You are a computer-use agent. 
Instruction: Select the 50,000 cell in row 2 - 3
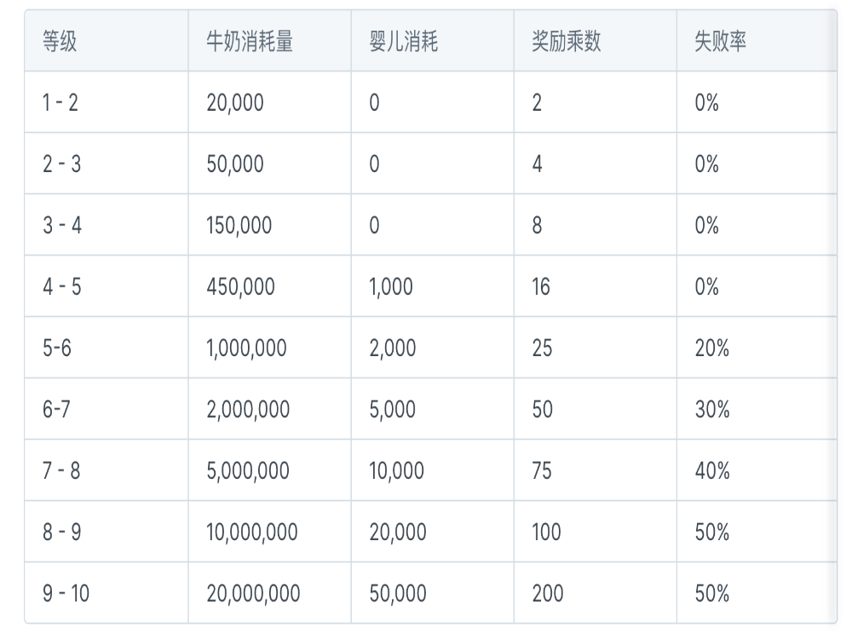tap(269, 164)
